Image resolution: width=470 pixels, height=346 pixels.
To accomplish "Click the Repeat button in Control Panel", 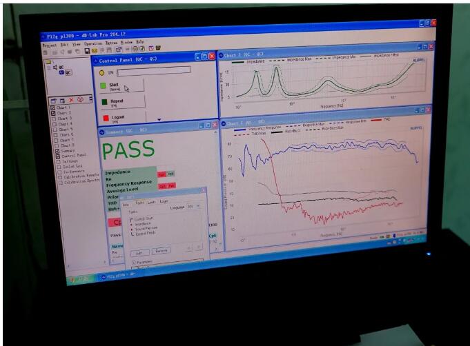I will coord(123,102).
